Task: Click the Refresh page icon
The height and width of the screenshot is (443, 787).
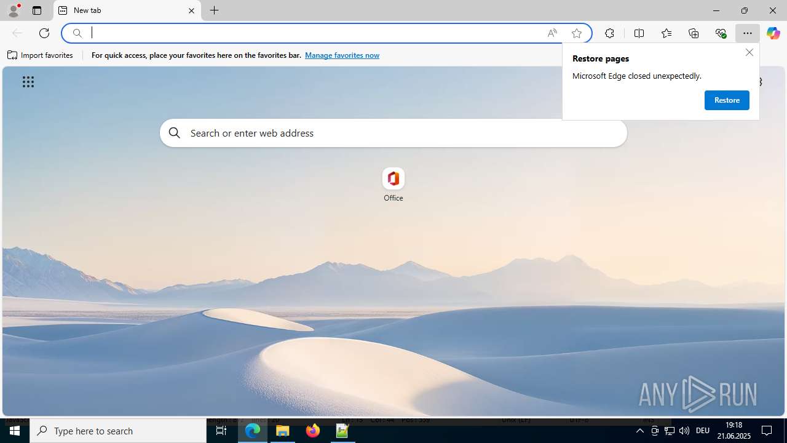Action: point(44,33)
